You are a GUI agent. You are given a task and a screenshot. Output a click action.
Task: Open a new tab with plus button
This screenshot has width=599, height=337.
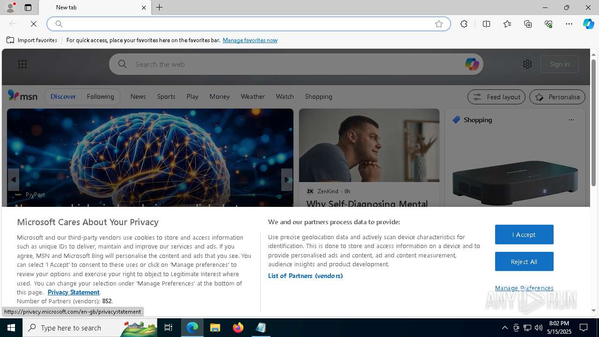160,7
